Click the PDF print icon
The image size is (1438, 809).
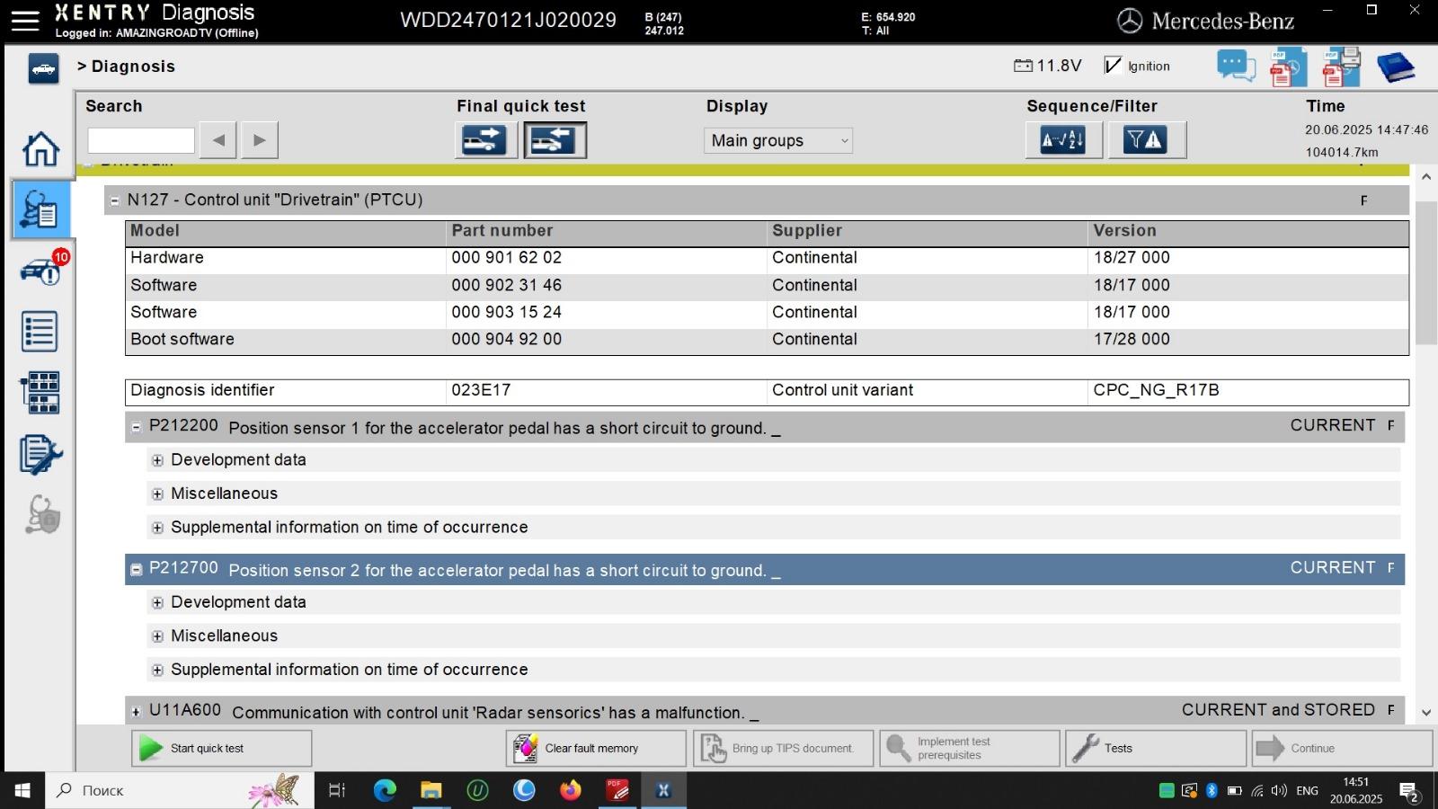pos(1341,67)
